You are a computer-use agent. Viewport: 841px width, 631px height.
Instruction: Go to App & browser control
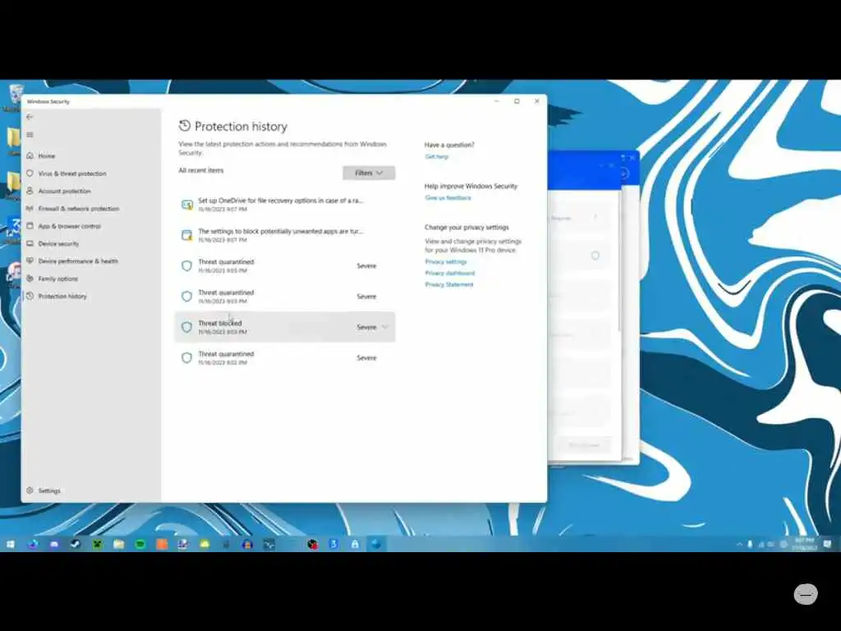coord(69,226)
